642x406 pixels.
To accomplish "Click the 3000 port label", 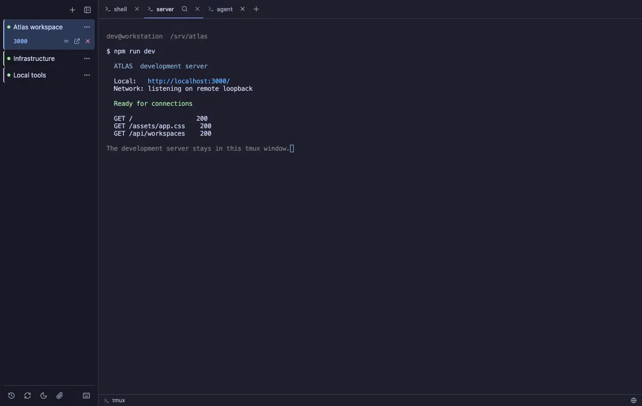I will (20, 41).
